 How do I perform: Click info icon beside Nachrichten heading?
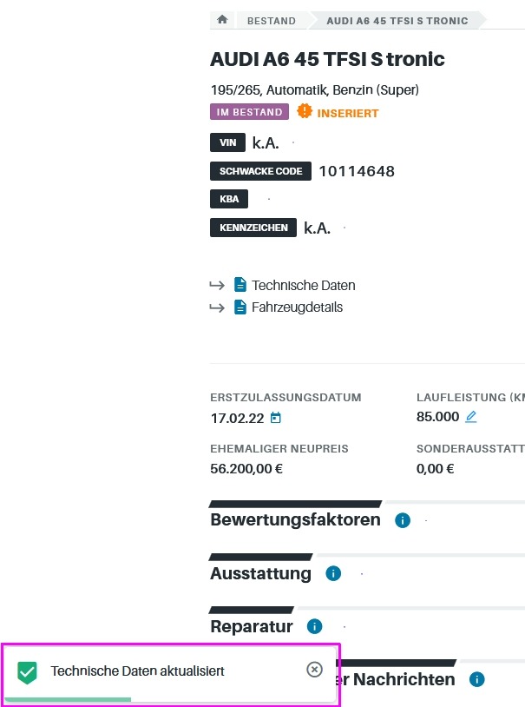pyautogui.click(x=476, y=679)
